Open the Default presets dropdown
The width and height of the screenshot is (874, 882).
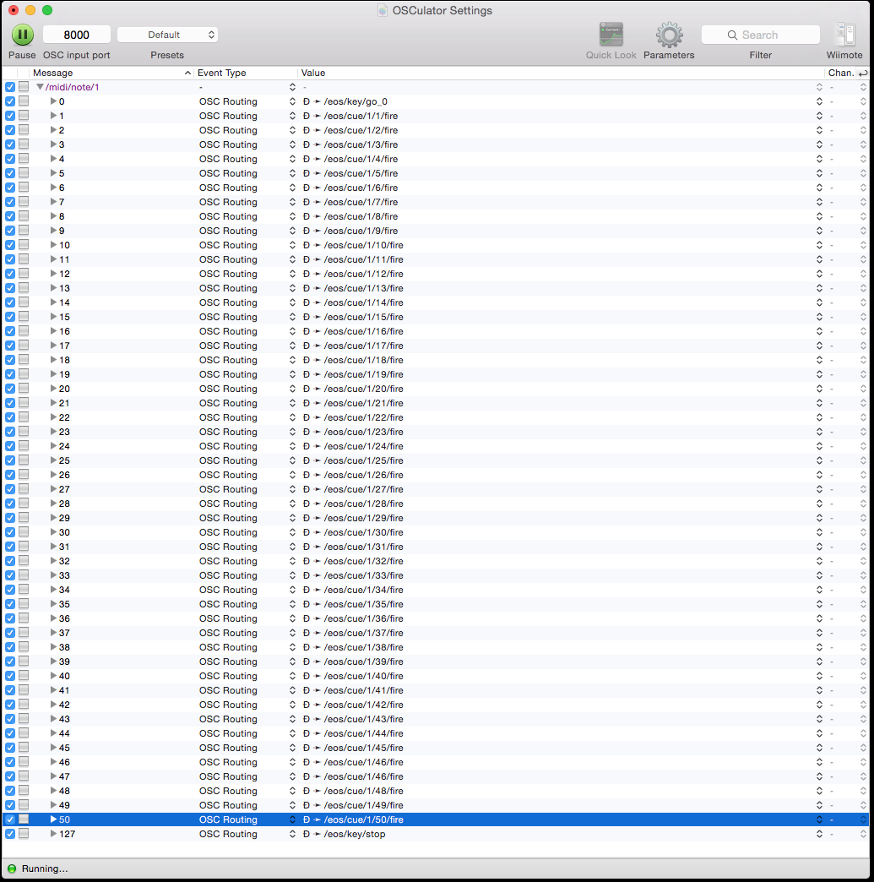pyautogui.click(x=167, y=35)
